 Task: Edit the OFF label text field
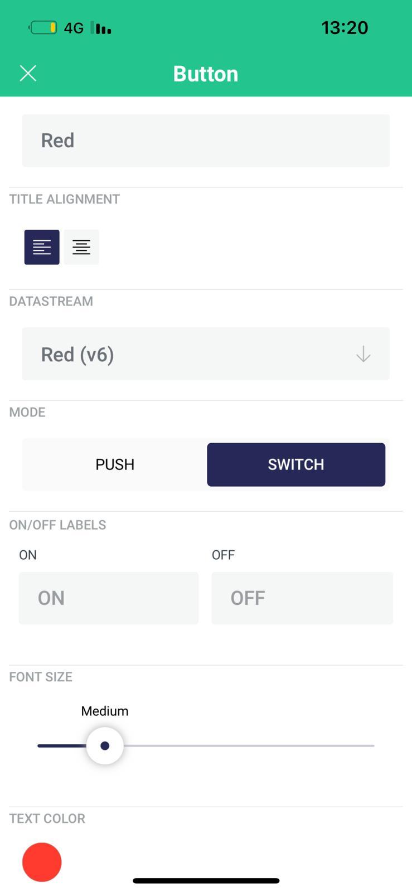(x=302, y=598)
